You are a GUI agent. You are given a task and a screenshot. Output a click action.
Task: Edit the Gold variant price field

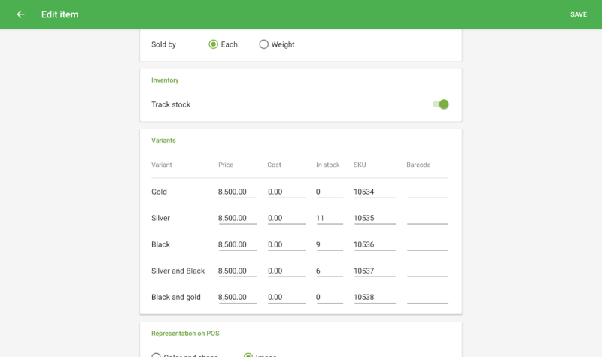click(x=237, y=192)
